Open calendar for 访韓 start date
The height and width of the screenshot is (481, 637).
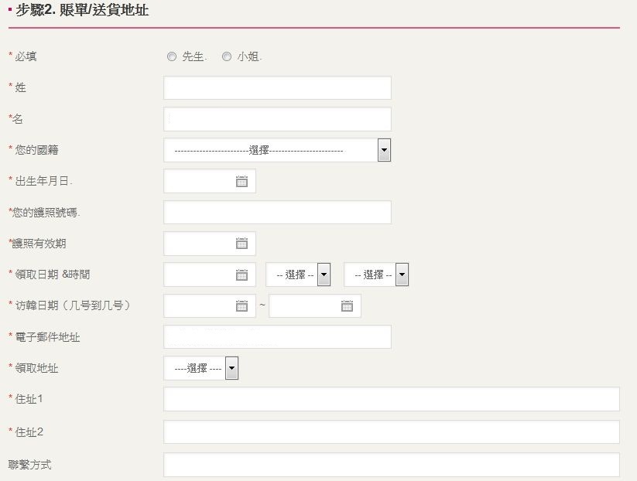click(x=241, y=305)
